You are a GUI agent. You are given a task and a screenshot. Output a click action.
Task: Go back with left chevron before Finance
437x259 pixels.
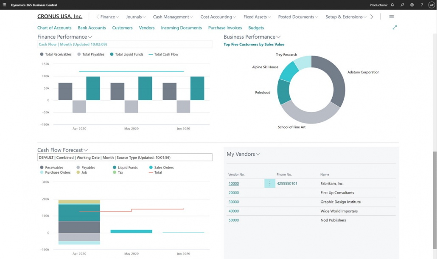98,17
